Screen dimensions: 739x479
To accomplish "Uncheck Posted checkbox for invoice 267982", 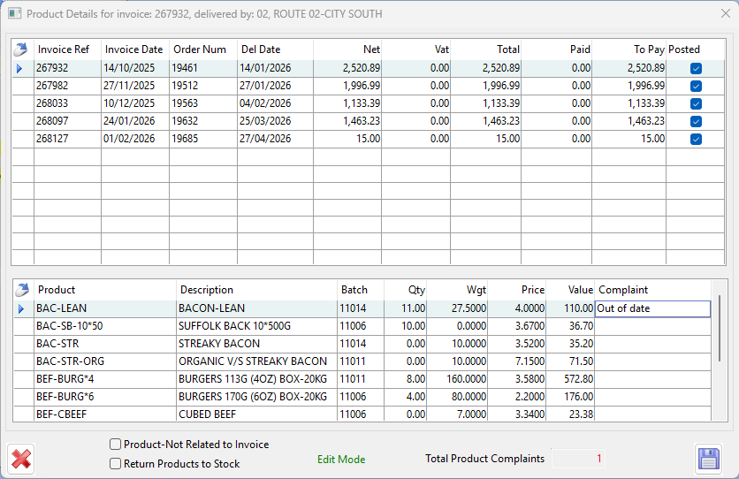I will pyautogui.click(x=696, y=86).
